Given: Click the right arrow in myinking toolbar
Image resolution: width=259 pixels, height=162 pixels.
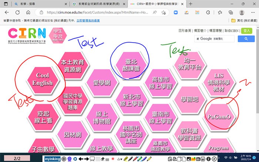Looking at the screenshot, I should (x=86, y=159).
